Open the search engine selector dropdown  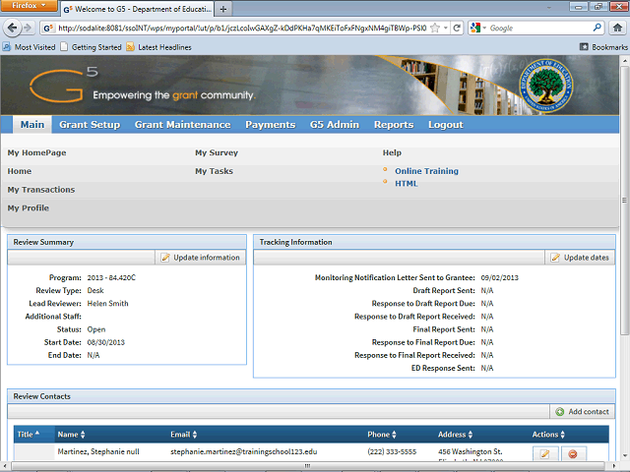pos(478,28)
